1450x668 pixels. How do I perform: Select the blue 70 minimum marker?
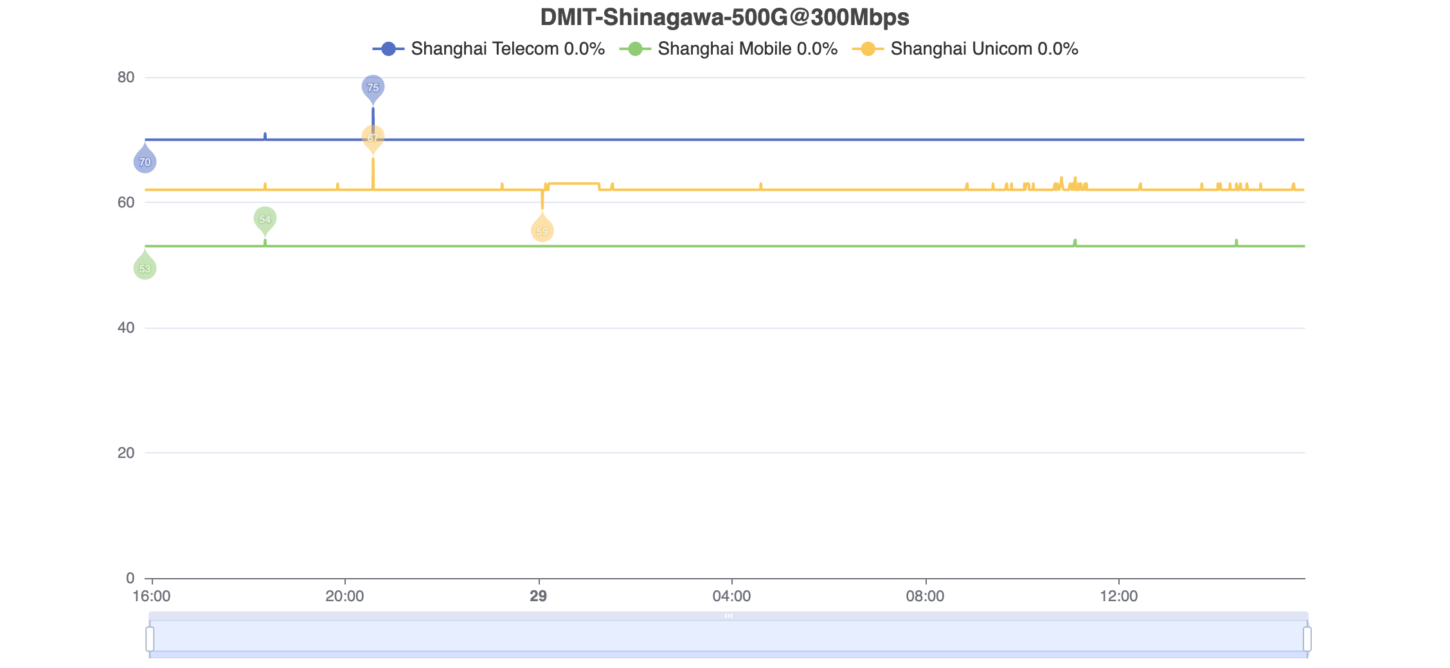click(x=145, y=162)
